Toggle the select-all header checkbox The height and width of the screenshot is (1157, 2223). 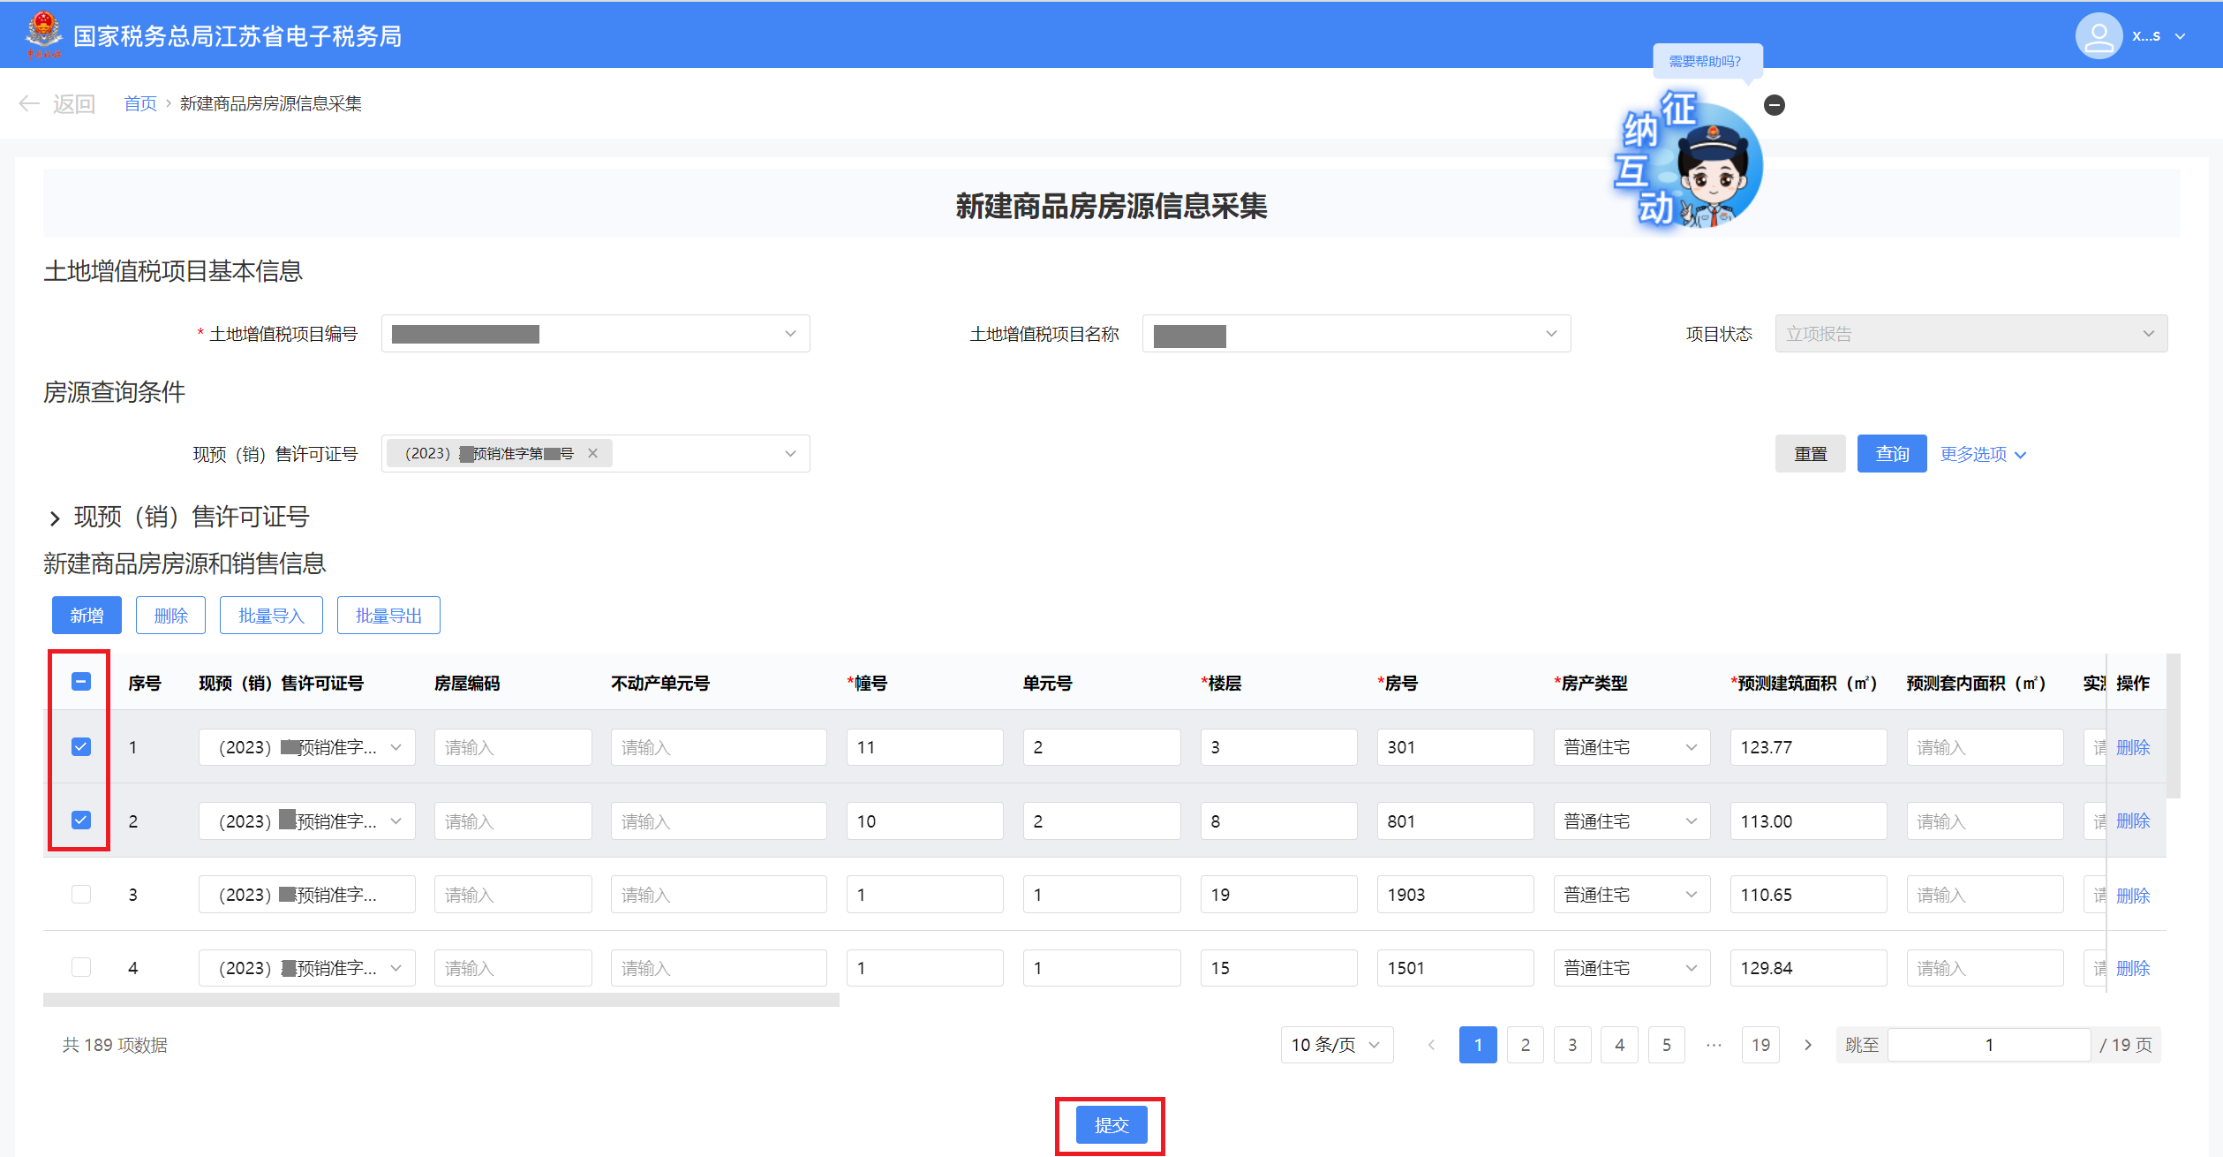tap(81, 681)
